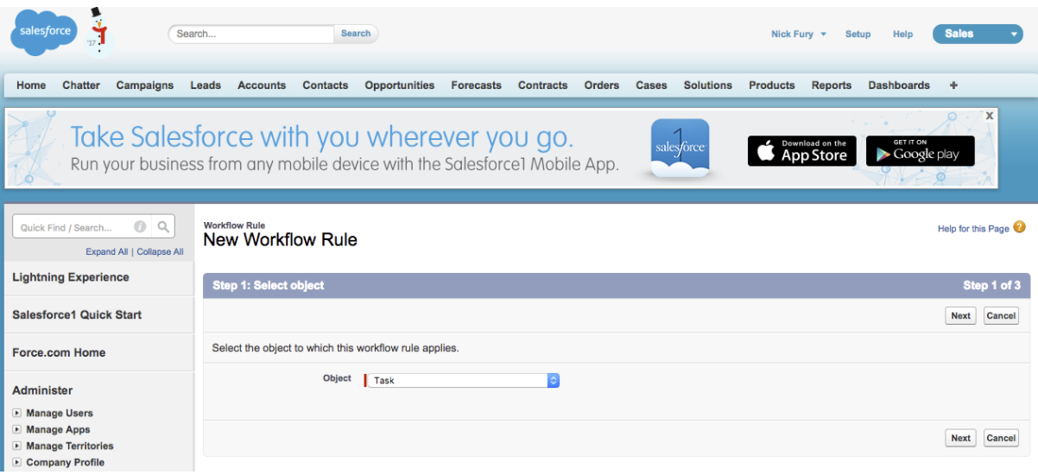This screenshot has height=475, width=1038.
Task: Click the Administer section heading
Action: 42,390
